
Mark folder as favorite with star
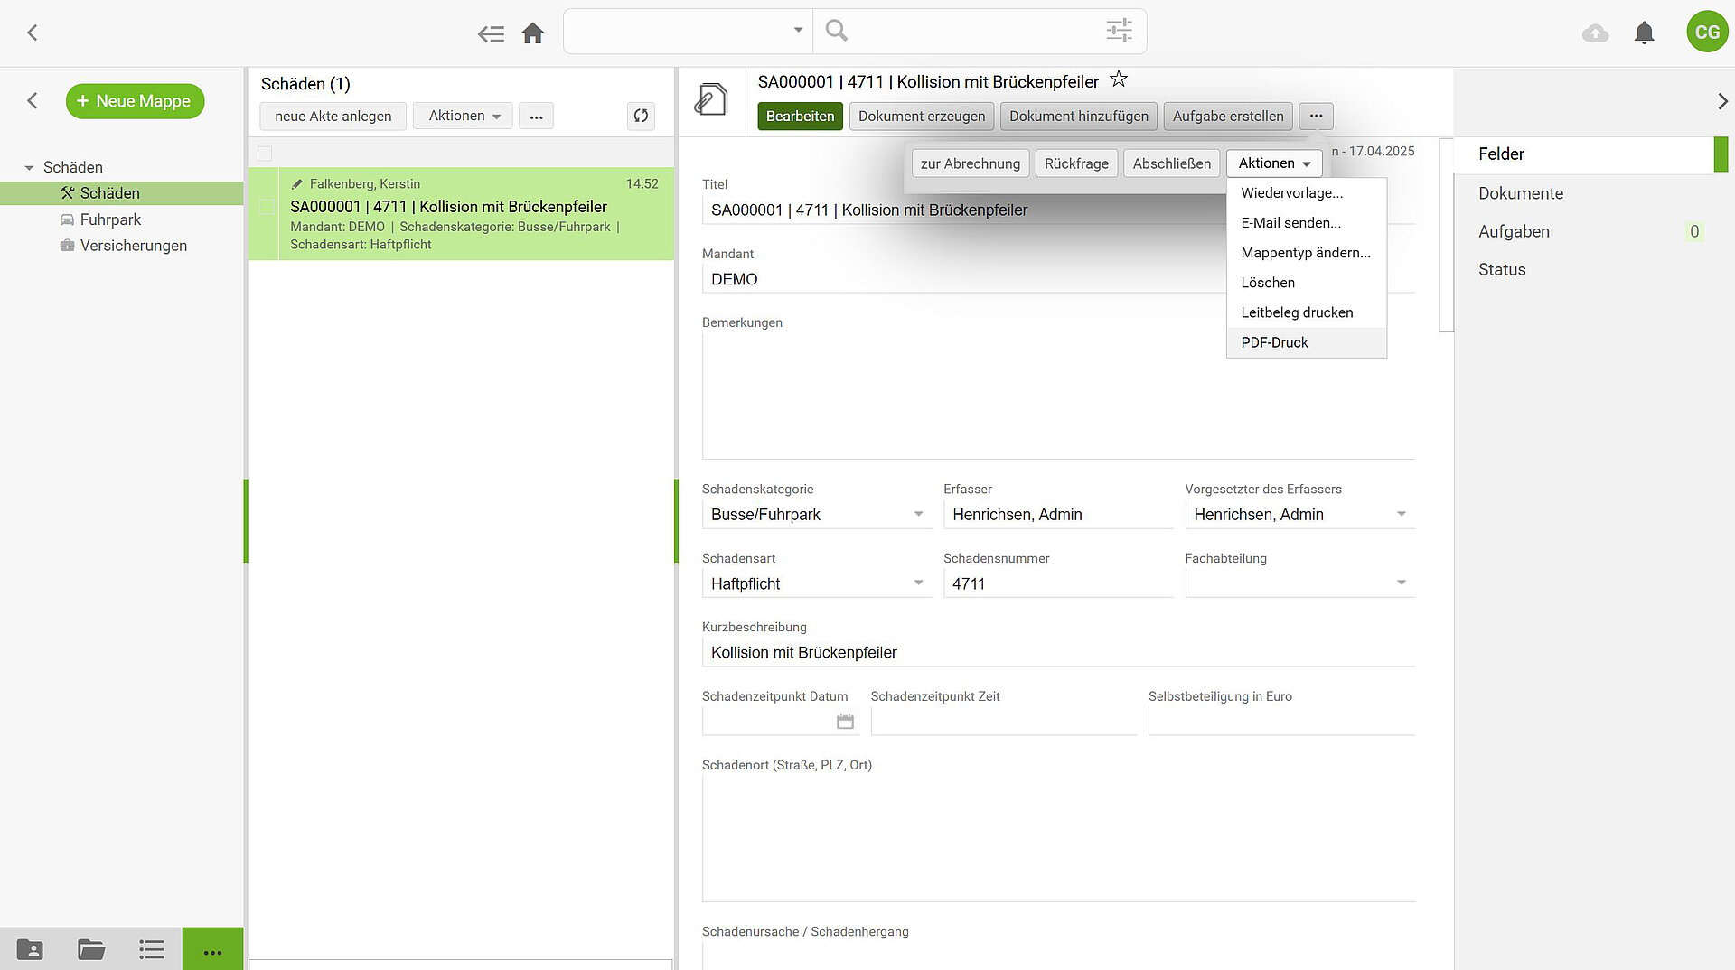1119,79
